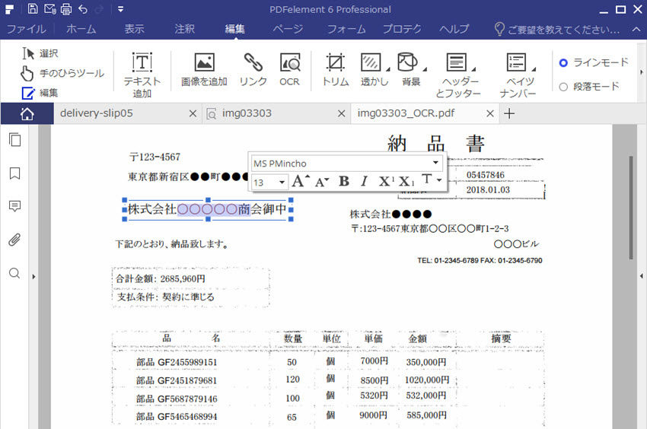The height and width of the screenshot is (429, 647).
Task: Decrease font size with small A
Action: [x=322, y=182]
